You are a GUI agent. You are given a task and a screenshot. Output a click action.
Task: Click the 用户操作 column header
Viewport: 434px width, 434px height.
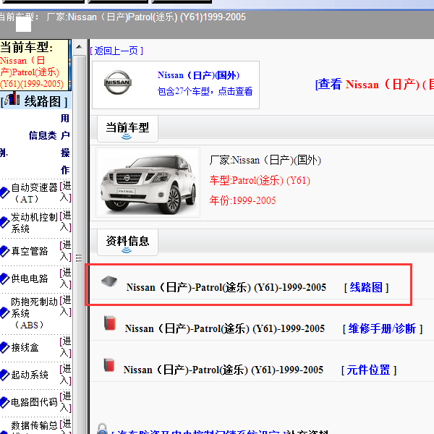coord(65,144)
